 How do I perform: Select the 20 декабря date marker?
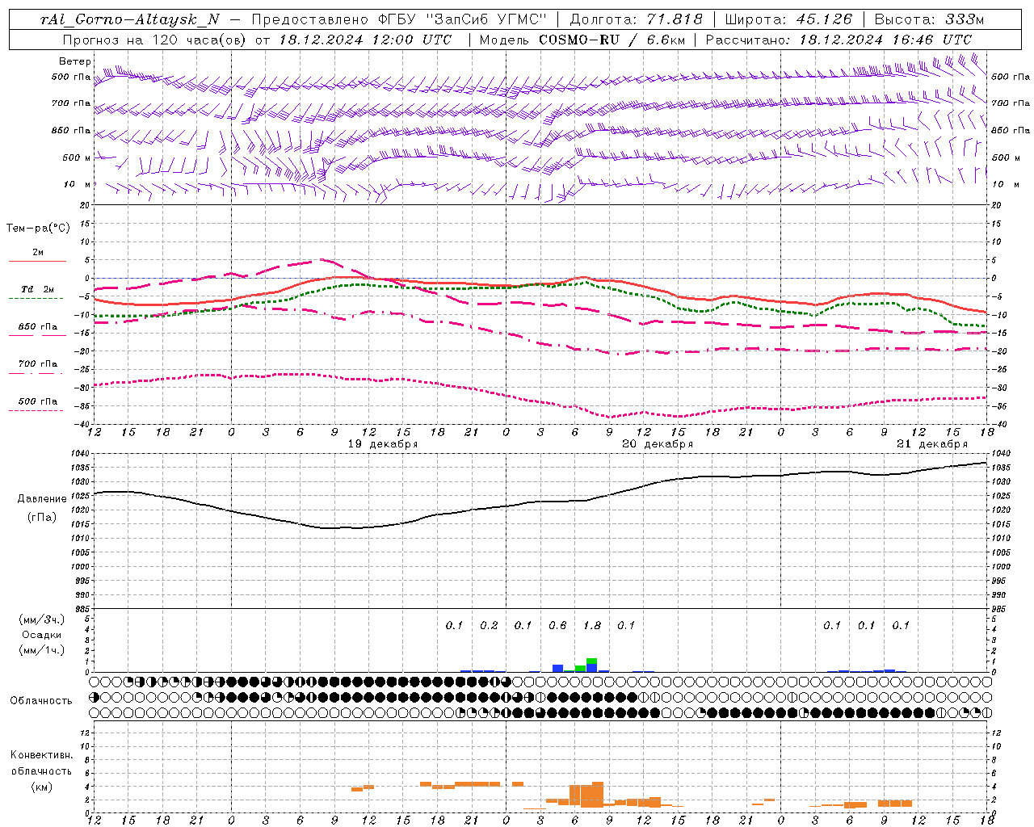point(658,444)
